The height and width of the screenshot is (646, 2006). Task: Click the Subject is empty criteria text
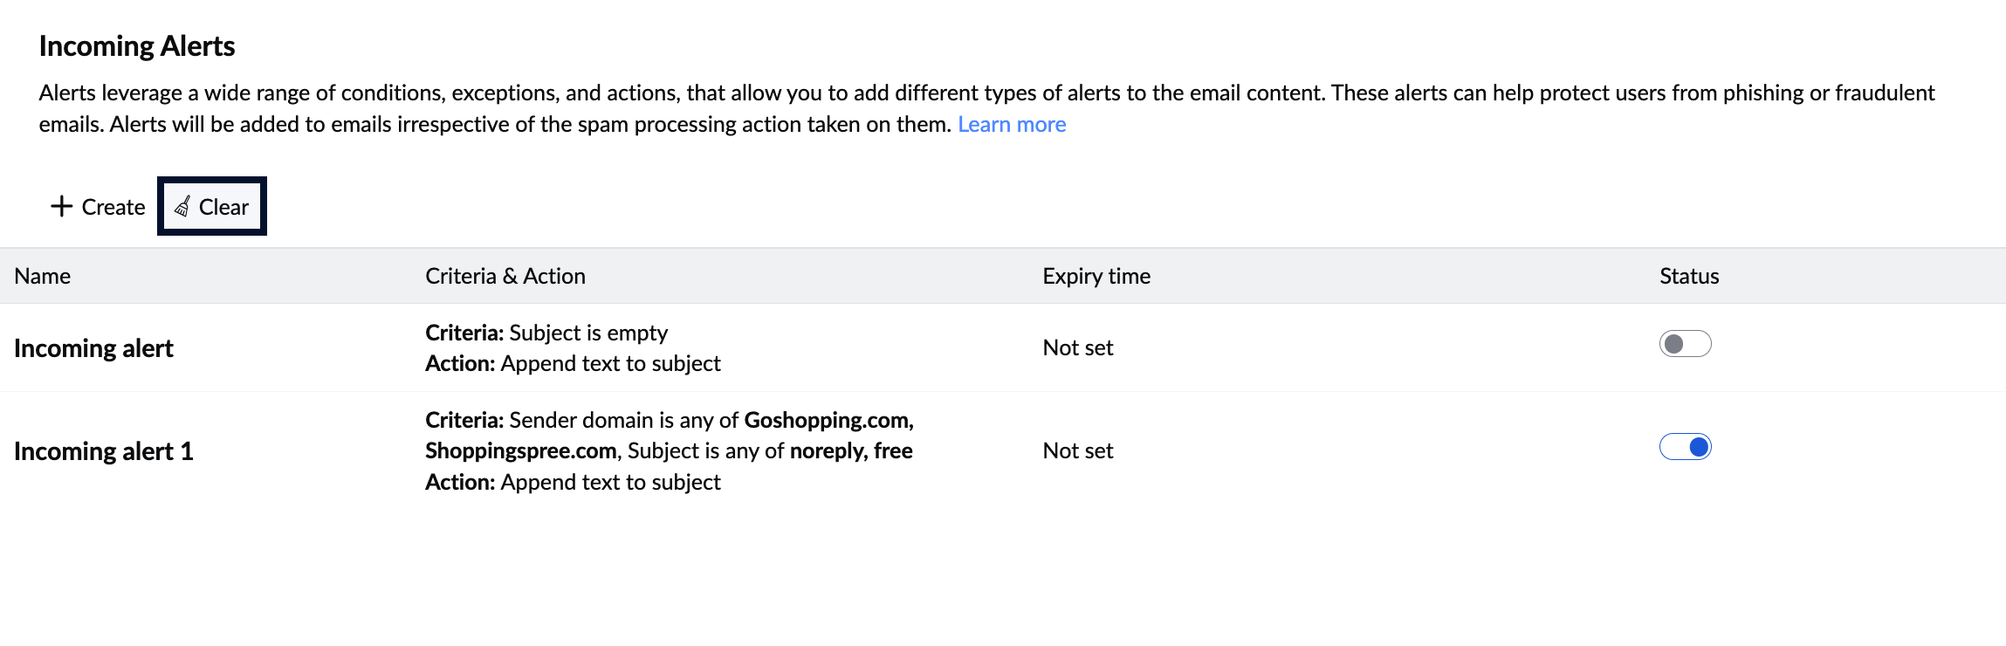(x=588, y=333)
